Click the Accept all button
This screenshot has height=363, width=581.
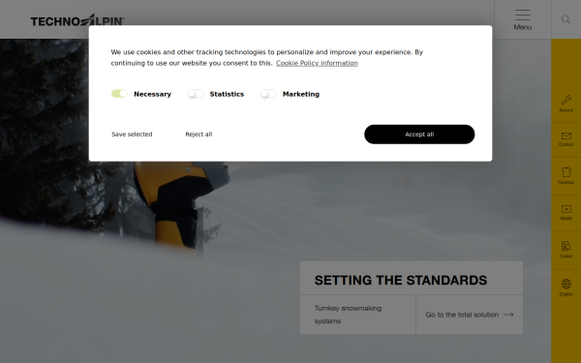click(419, 135)
